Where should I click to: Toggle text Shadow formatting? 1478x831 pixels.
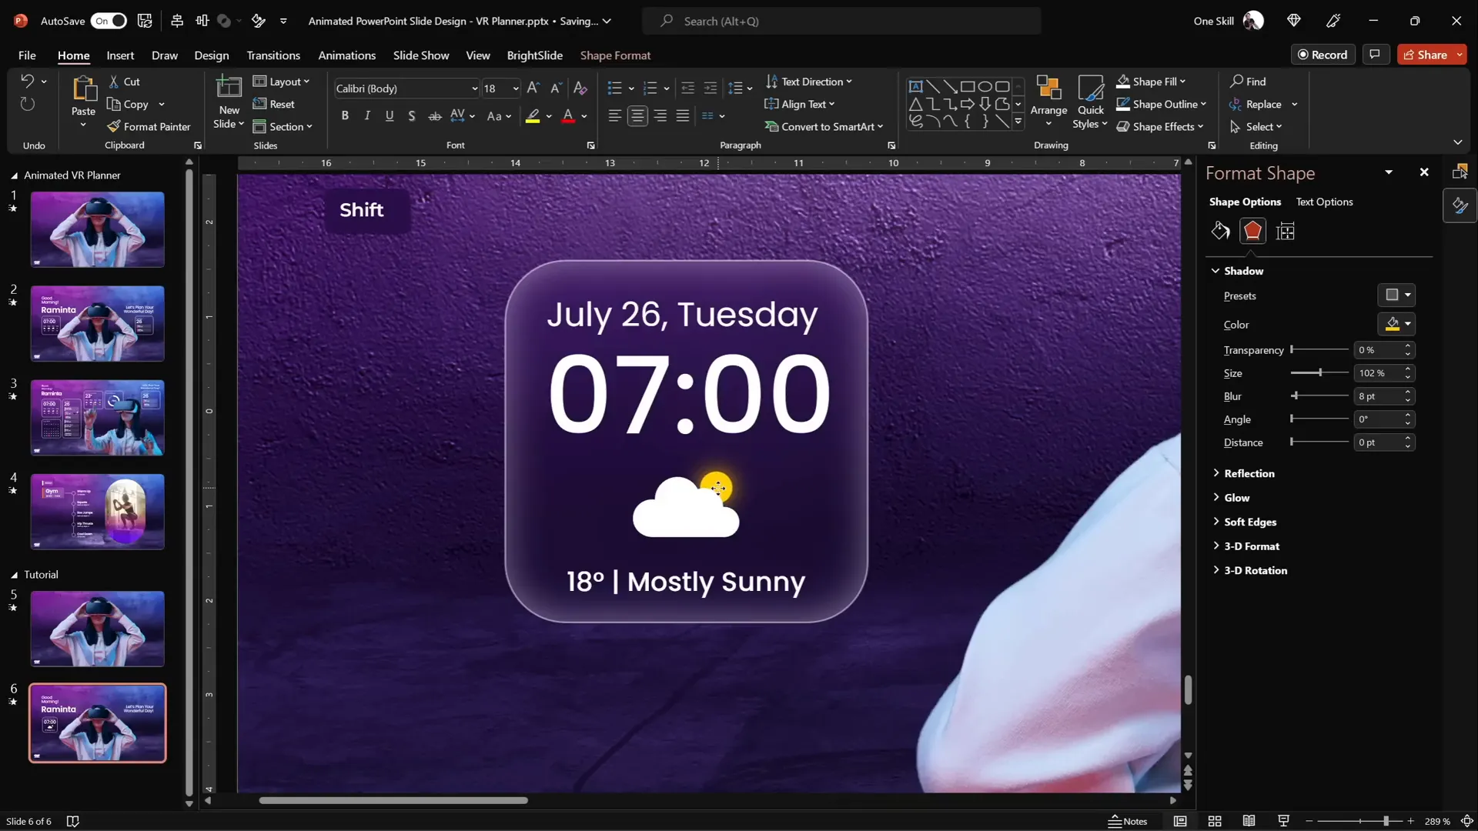pyautogui.click(x=412, y=116)
